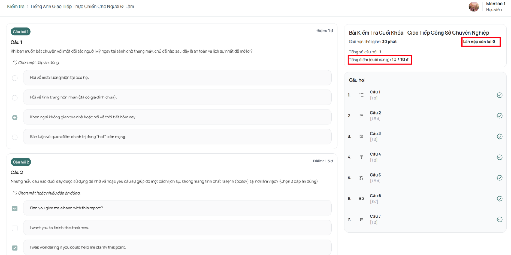Image resolution: width=511 pixels, height=255 pixels.
Task: Click the Câu 1 multiple-choice list icon
Action: (x=361, y=95)
